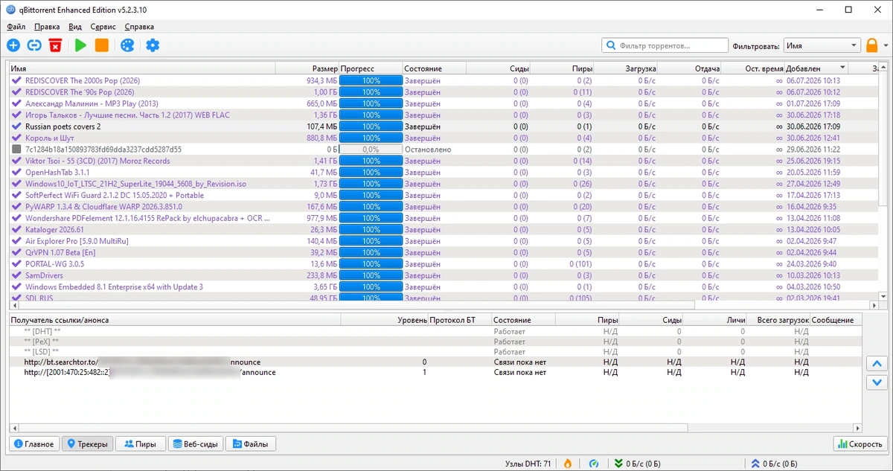The height and width of the screenshot is (471, 893).
Task: Open settings via the blue gear icon
Action: (153, 45)
